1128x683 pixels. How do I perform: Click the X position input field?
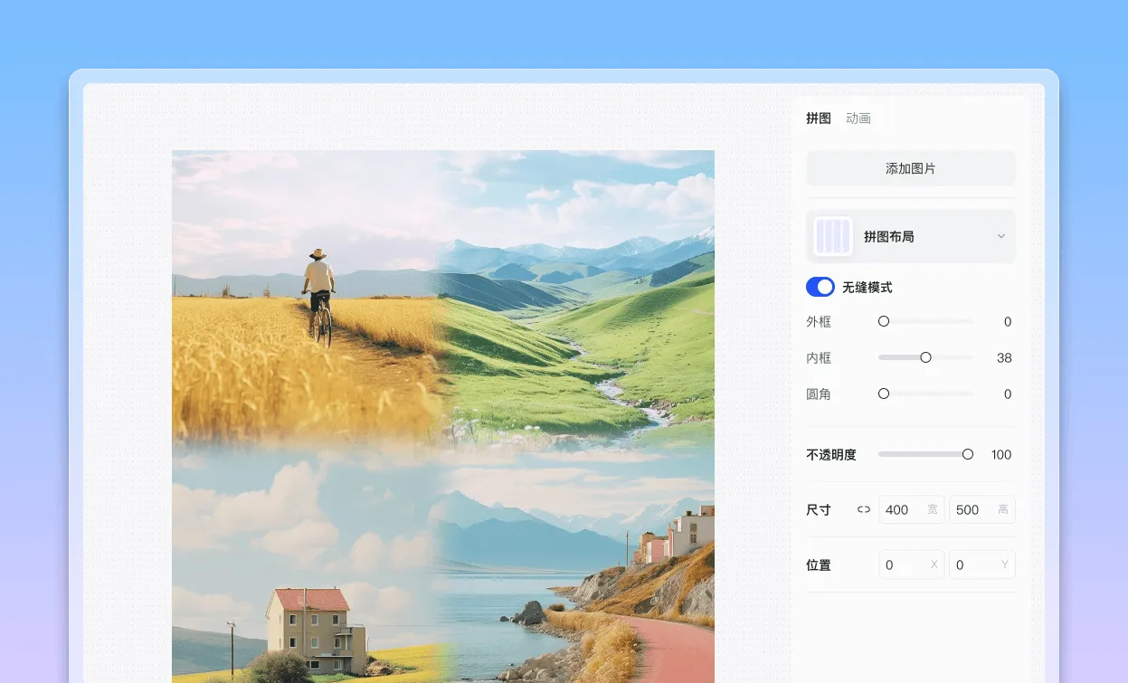point(912,564)
